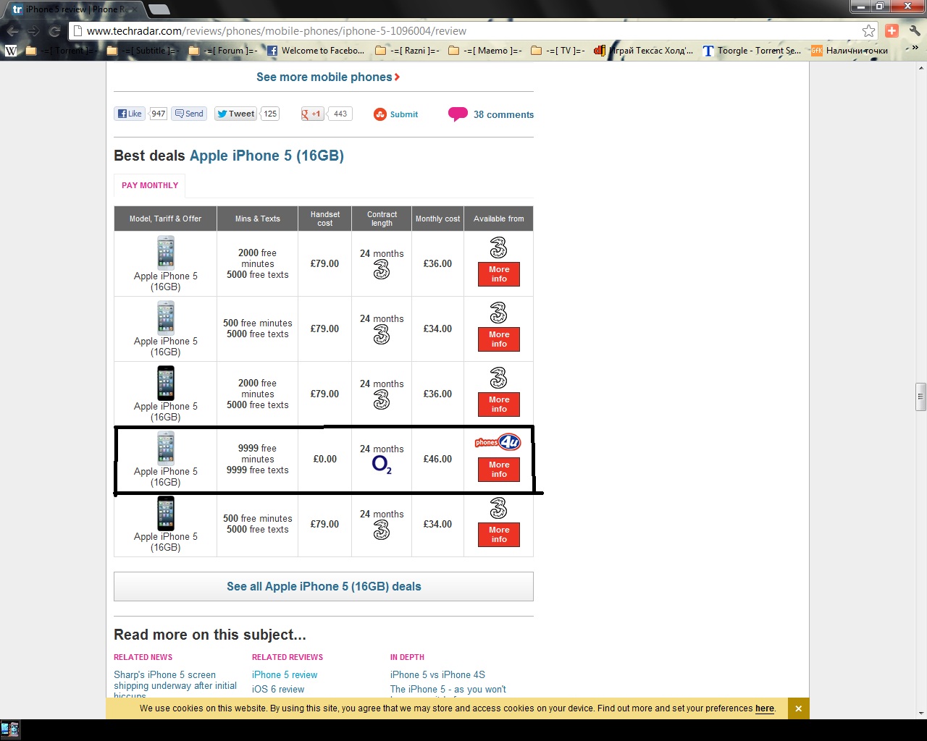Image resolution: width=927 pixels, height=741 pixels.
Task: Open the 38 comments link
Action: (503, 114)
